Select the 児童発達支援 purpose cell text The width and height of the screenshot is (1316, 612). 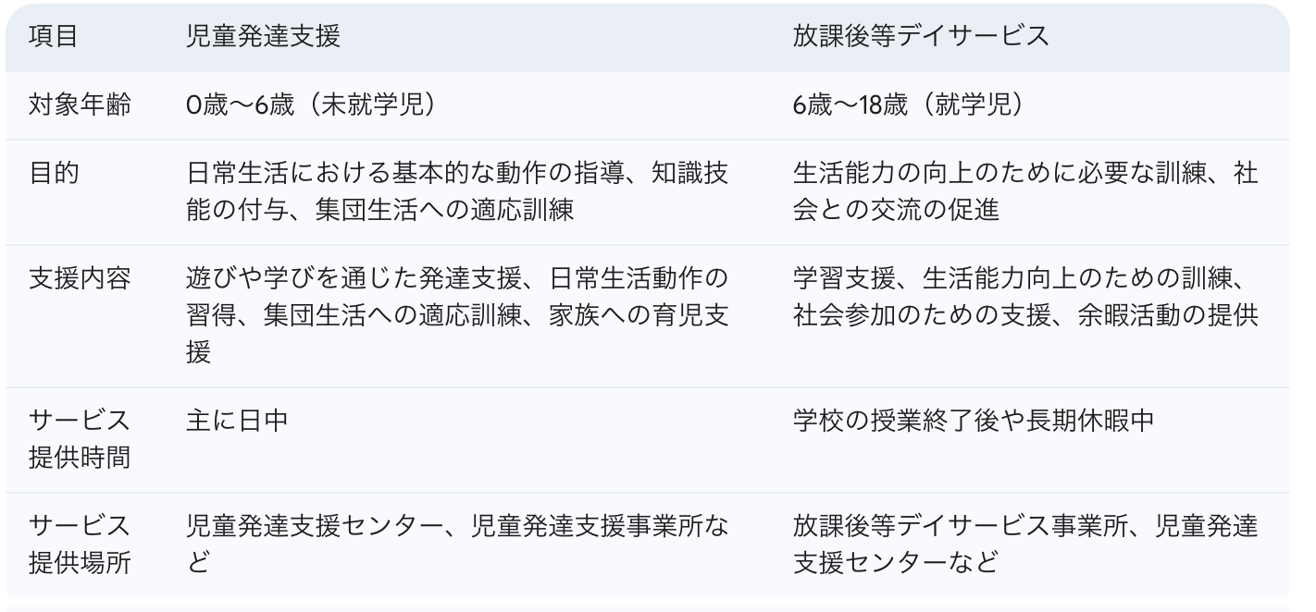point(457,191)
